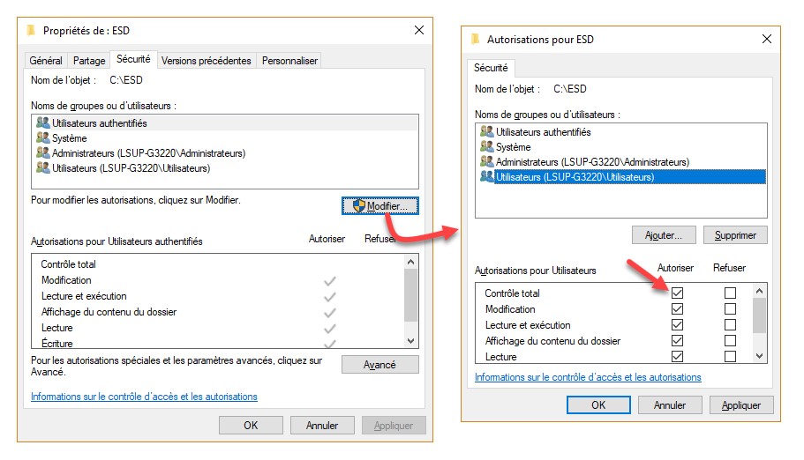Click the Système group icon in the Propriétés list
This screenshot has height=460, width=804.
(43, 138)
